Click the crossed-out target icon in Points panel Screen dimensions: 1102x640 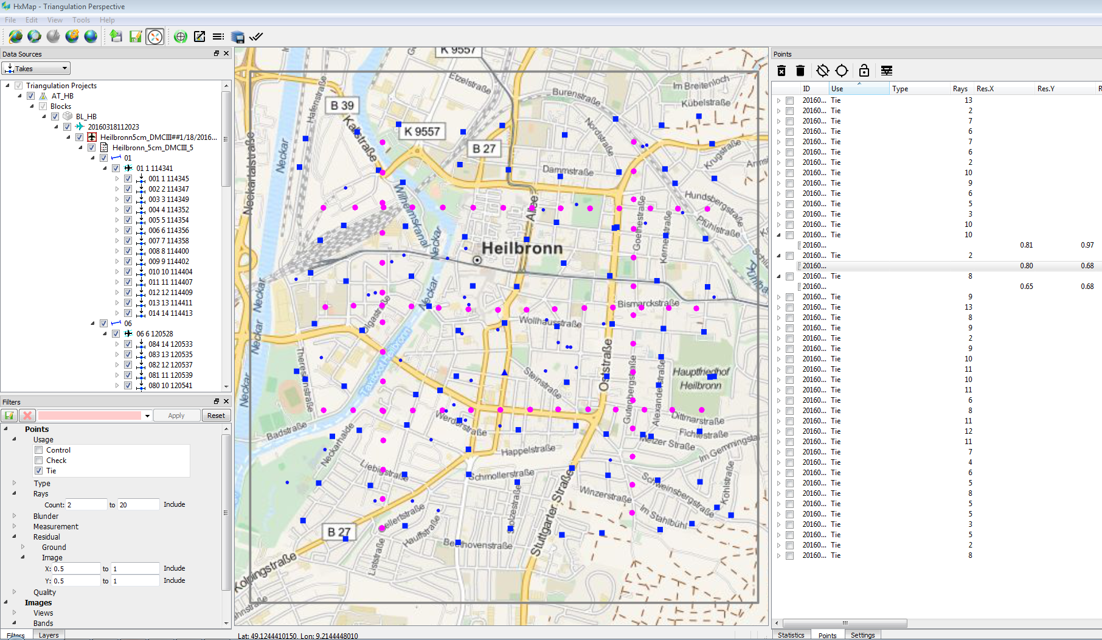tap(822, 71)
